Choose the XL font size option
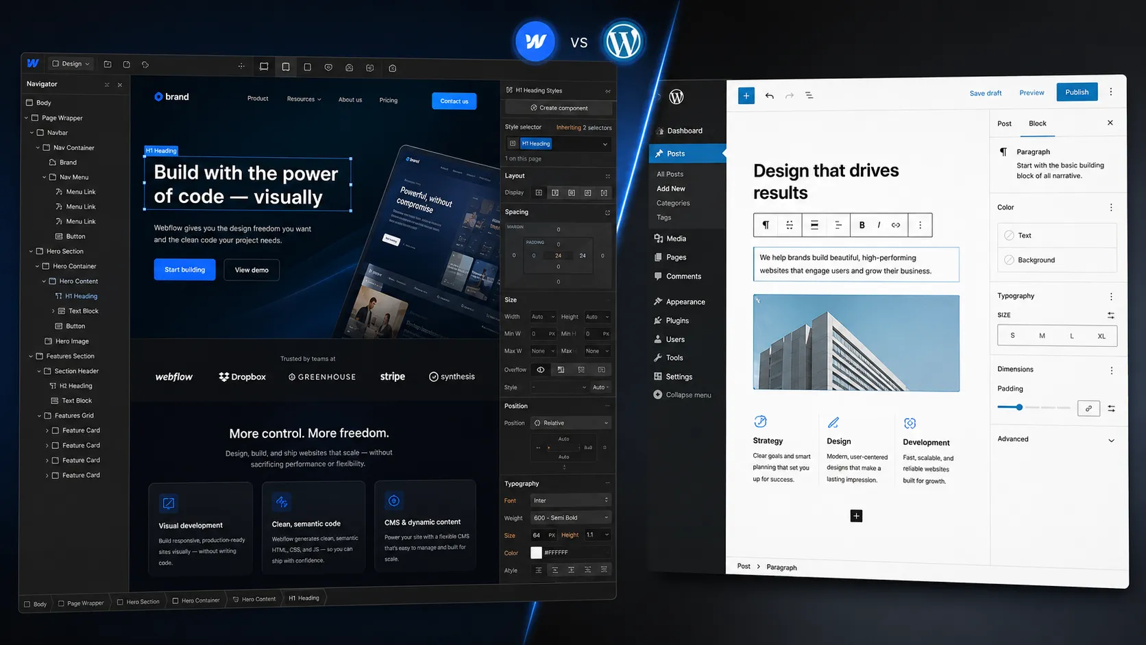The image size is (1146, 645). [x=1101, y=336]
